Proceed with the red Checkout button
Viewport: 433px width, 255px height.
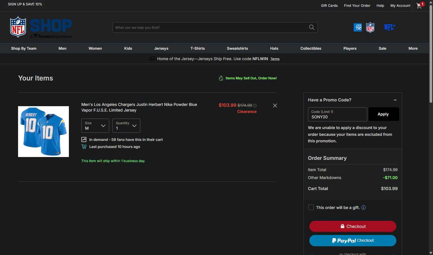point(353,226)
